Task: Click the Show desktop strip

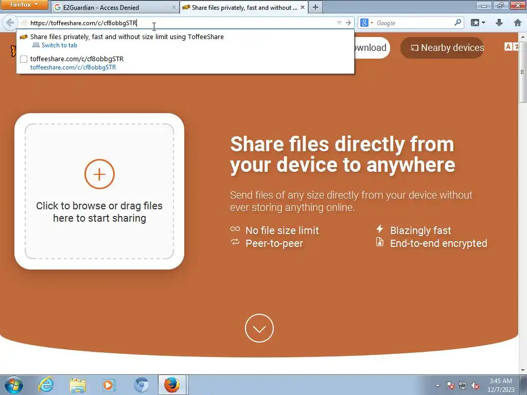Action: pos(523,385)
